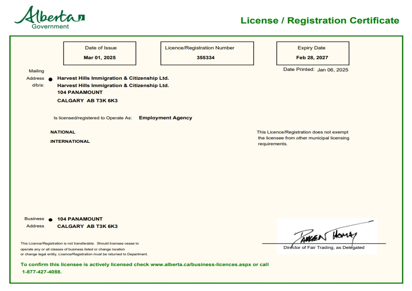Click the 'INTERNATIONAL' class entry
Screen dimensions: 412x291
70,141
